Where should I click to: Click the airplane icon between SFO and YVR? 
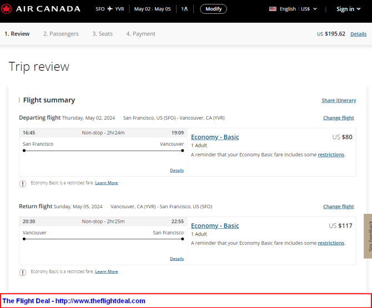click(110, 9)
